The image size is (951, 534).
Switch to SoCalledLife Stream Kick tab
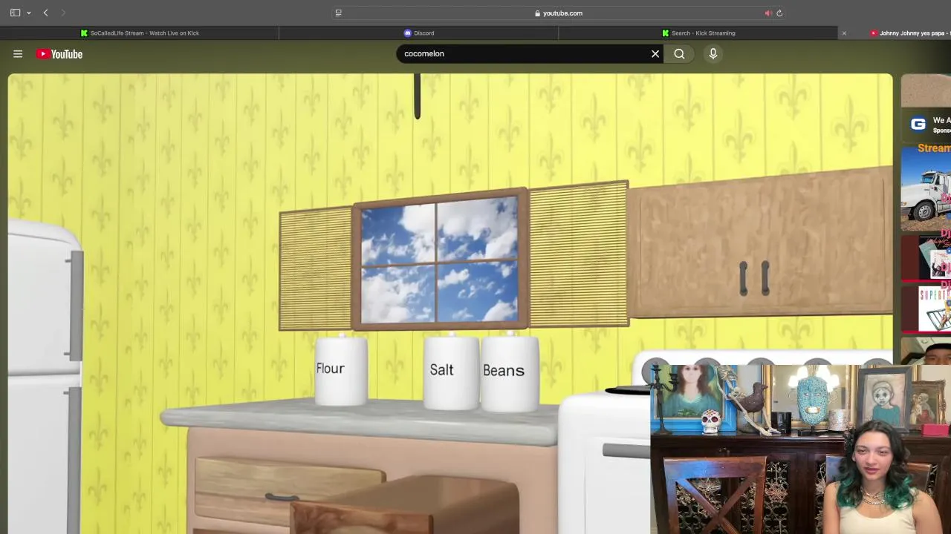point(140,33)
